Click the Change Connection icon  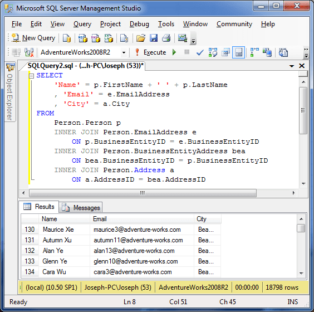click(29, 52)
